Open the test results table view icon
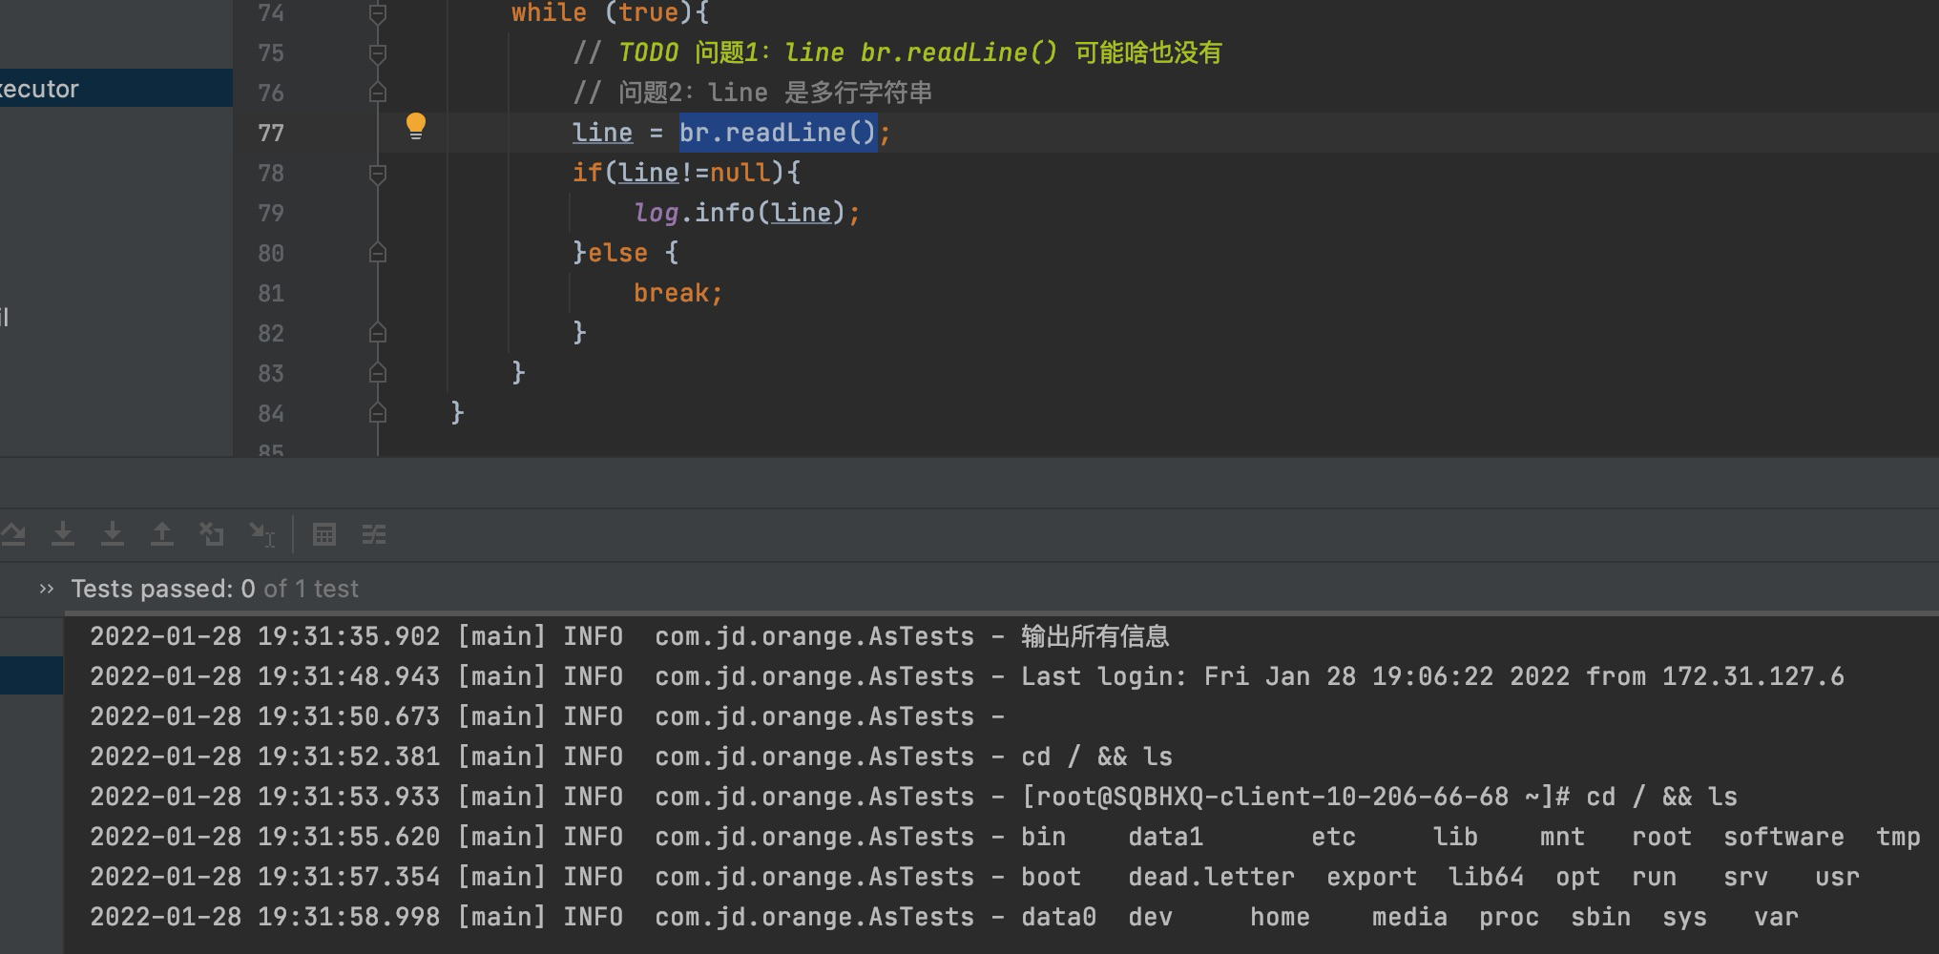Viewport: 1939px width, 954px height. pos(324,534)
